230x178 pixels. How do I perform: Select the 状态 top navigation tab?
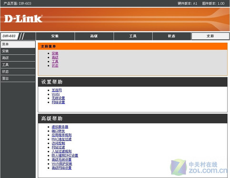tap(172, 36)
